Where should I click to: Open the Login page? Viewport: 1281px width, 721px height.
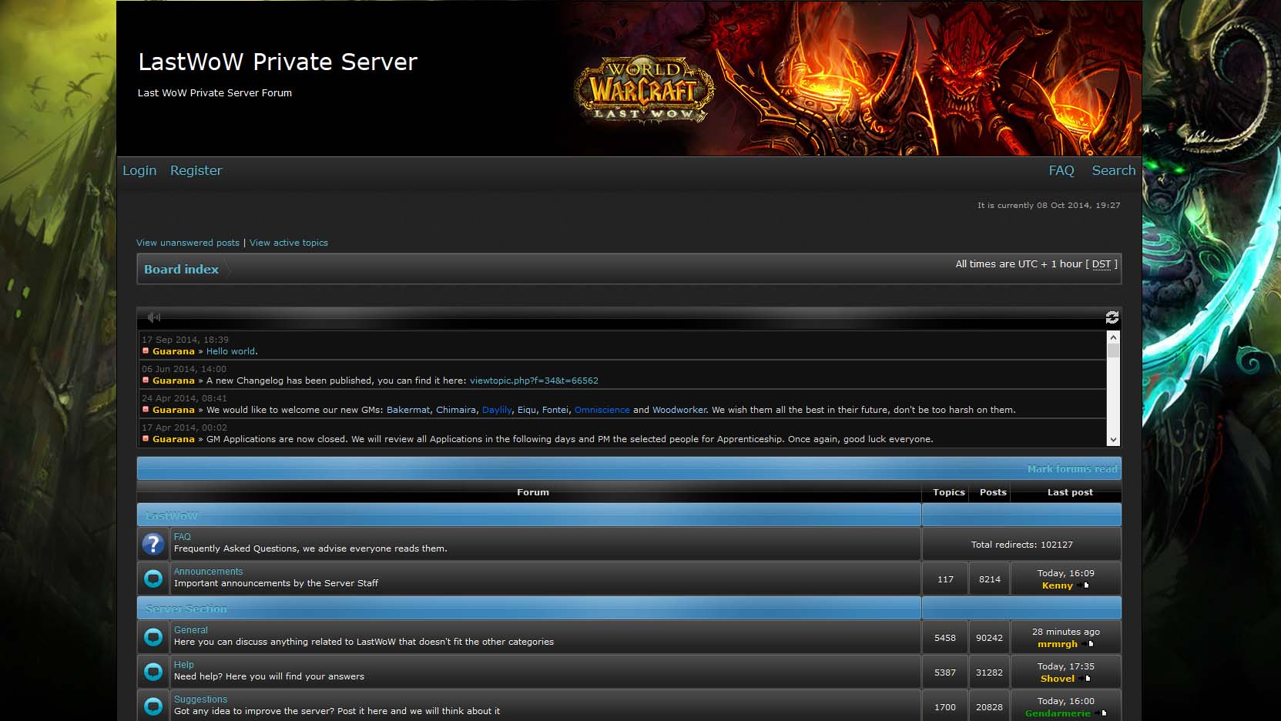point(139,170)
